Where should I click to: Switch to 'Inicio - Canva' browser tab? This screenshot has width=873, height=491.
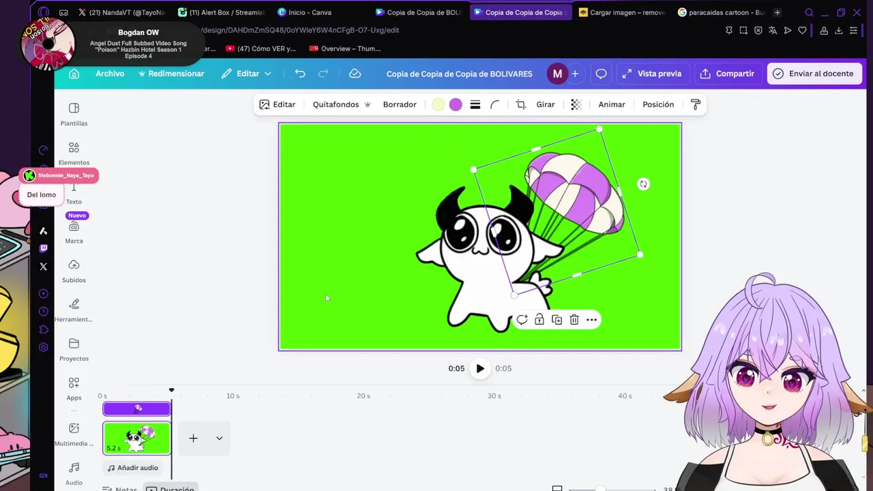point(304,12)
